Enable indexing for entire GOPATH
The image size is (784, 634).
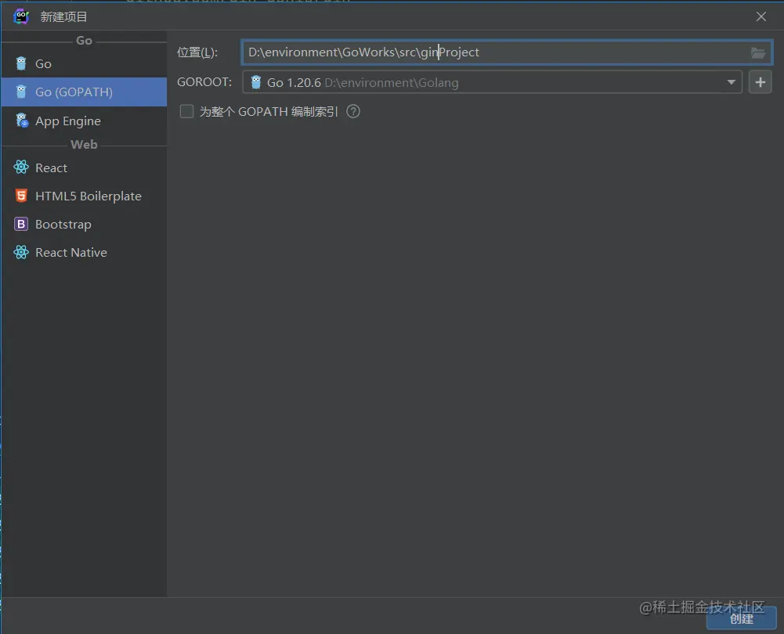pos(186,111)
